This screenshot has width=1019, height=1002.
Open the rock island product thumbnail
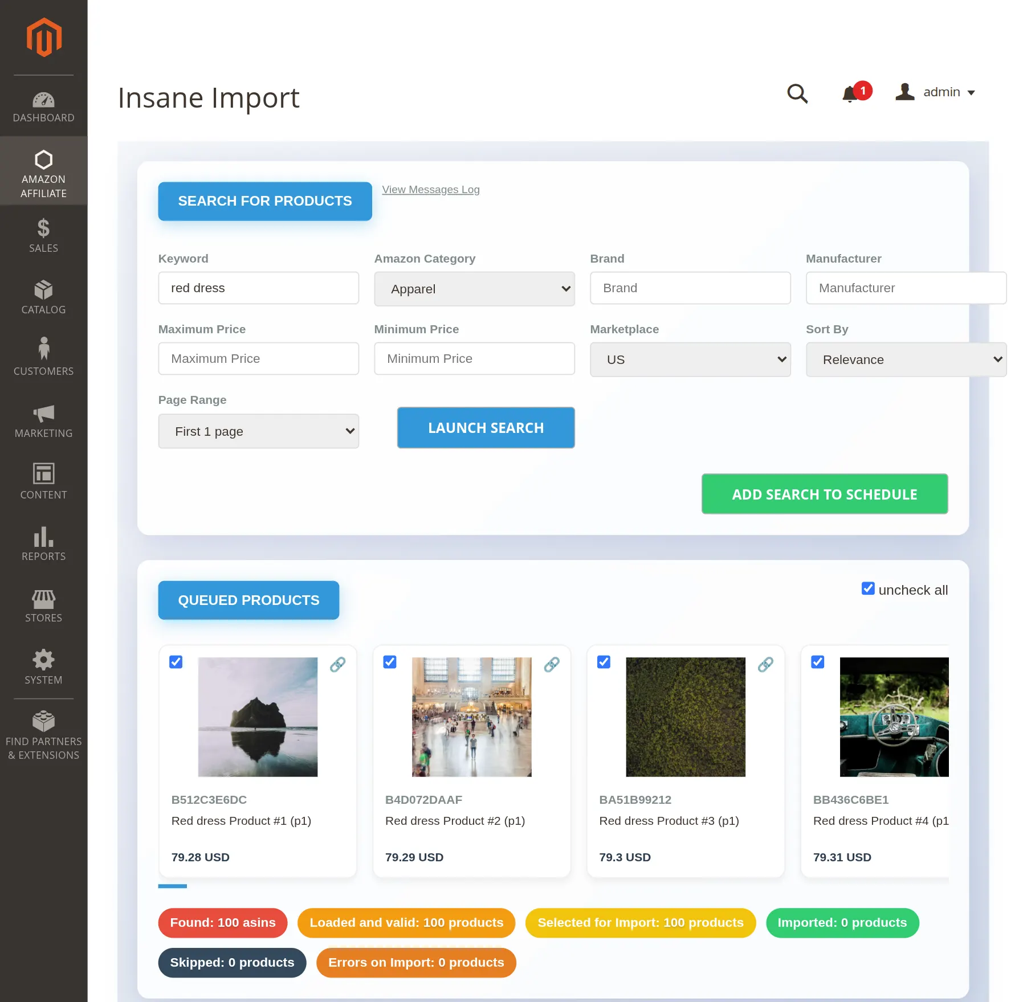258,717
